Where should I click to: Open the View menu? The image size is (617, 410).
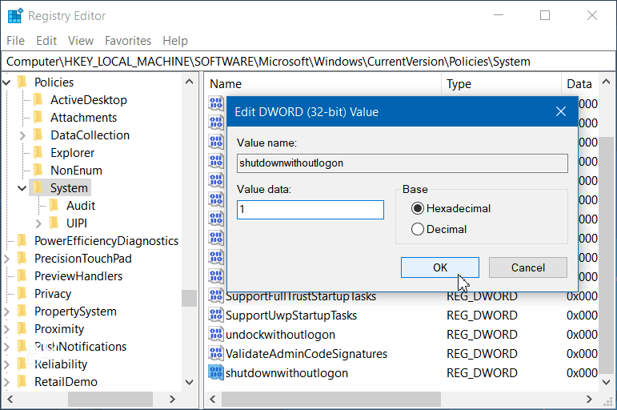(81, 41)
